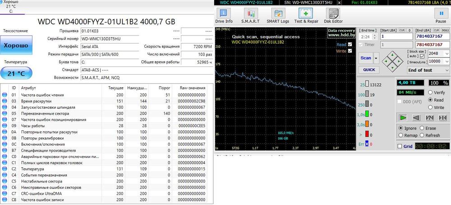Click the Start LBA input field
Viewport: 451px width, 205px height.
[396, 36]
